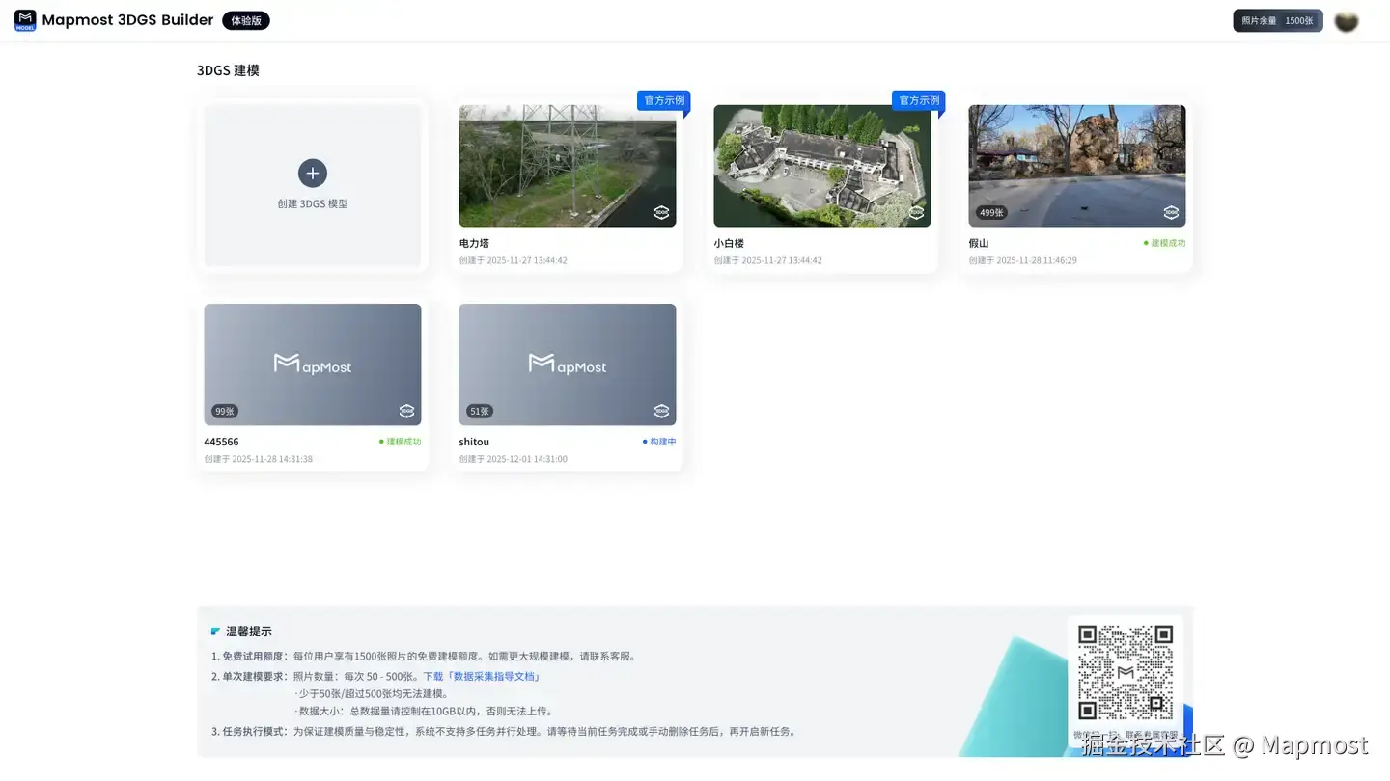Click the WeChat QR code image
1390x781 pixels.
tap(1126, 673)
